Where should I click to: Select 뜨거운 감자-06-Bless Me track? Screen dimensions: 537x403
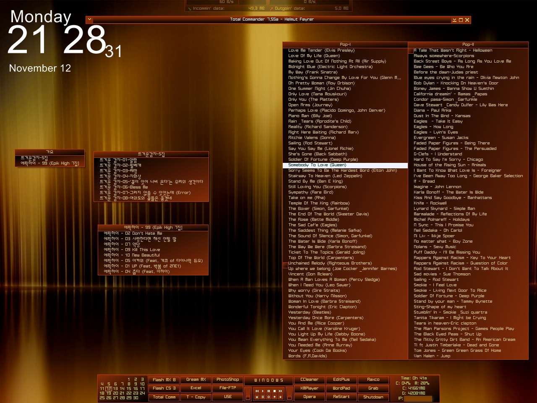(x=151, y=187)
